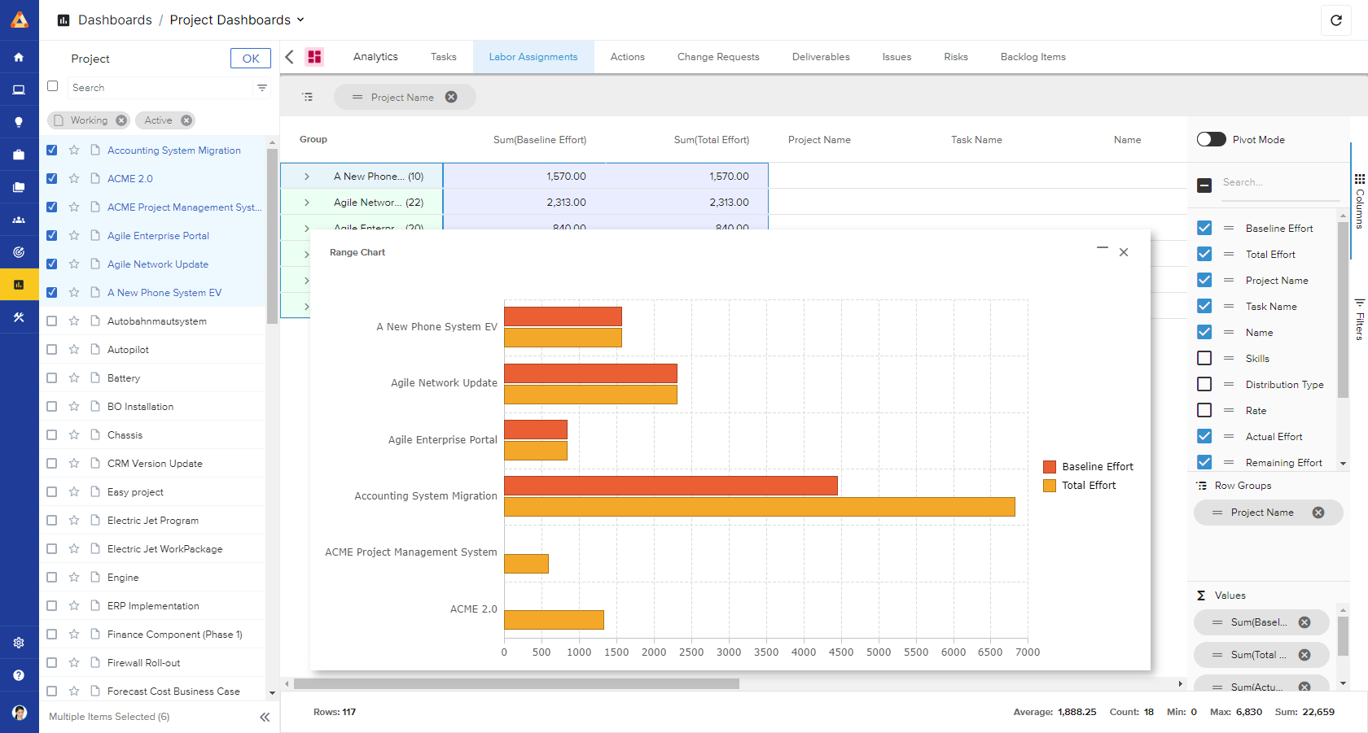This screenshot has width=1368, height=733.
Task: Switch to the Deliverables tab
Action: 821,57
